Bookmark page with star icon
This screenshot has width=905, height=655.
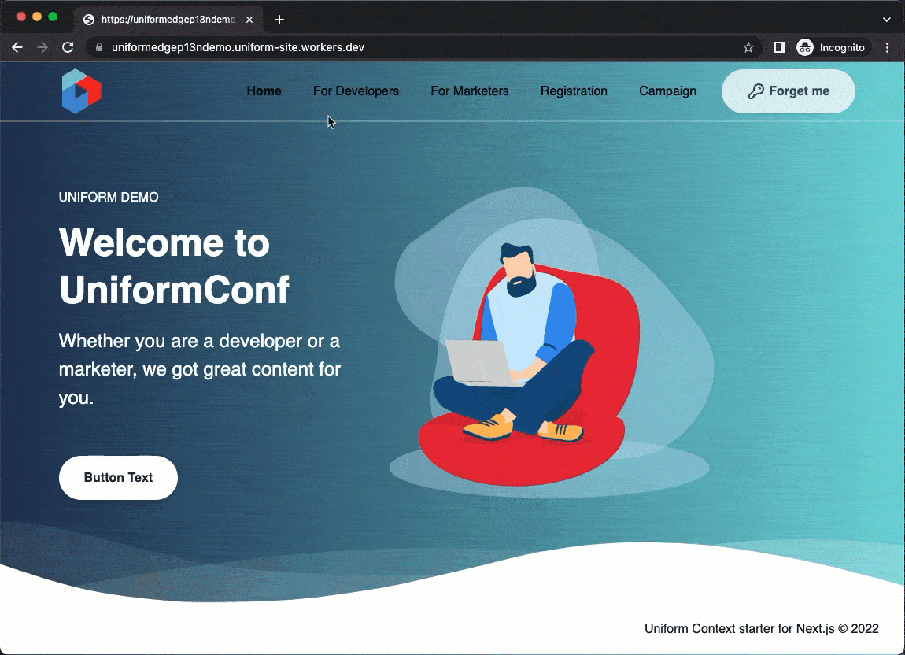coord(748,47)
